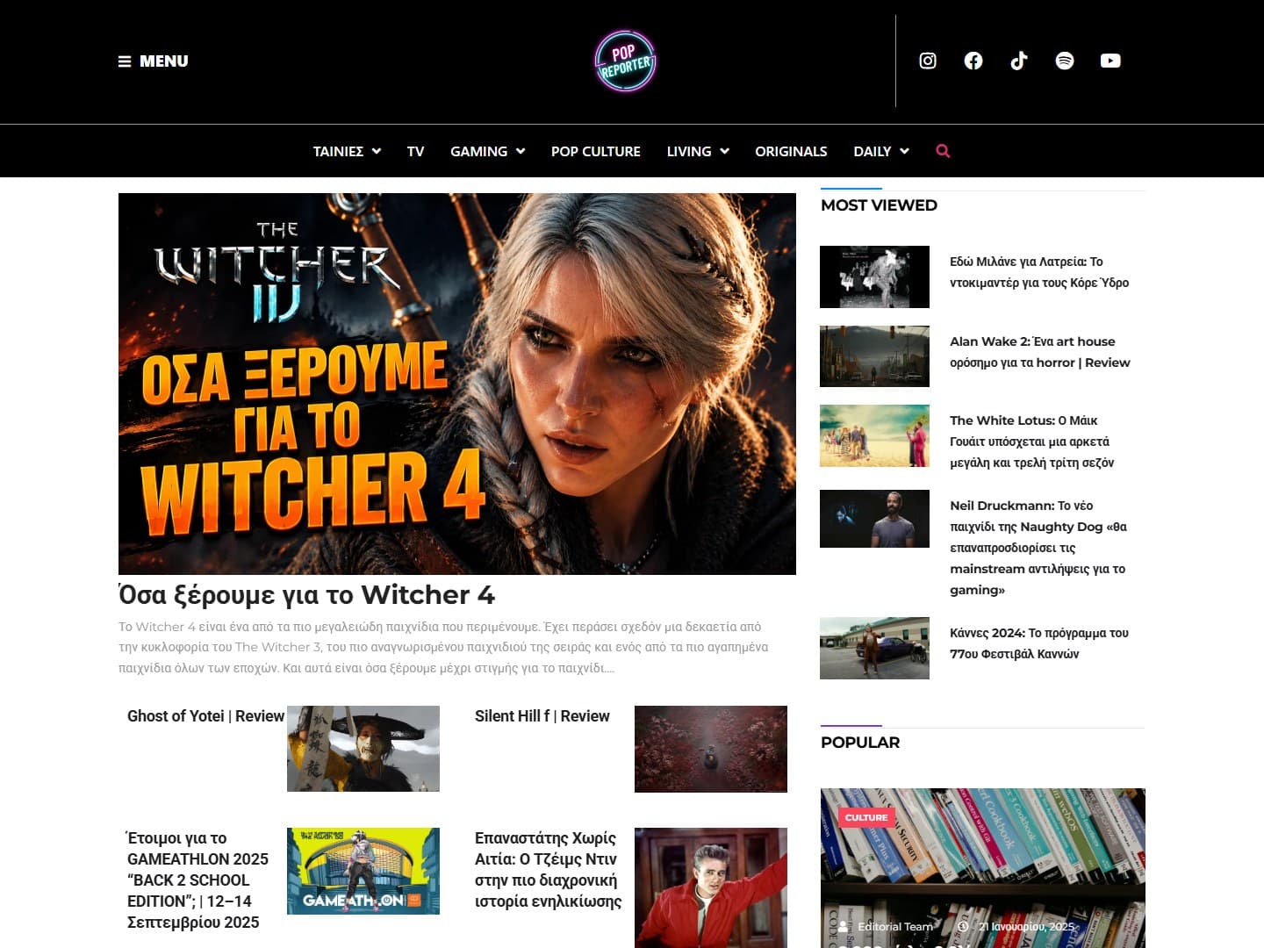This screenshot has width=1264, height=948.
Task: Open Κάννες 2024 festival programme link
Action: coord(1039,643)
